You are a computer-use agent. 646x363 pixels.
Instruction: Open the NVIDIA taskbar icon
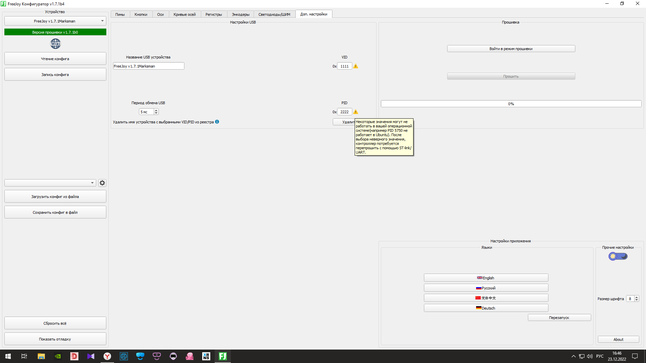point(58,356)
